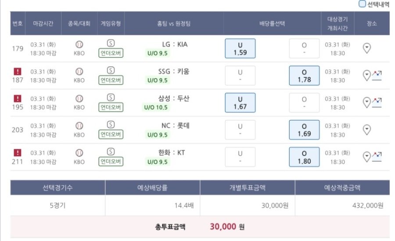View odds trend chart for 한화 vs KT
The width and height of the screenshot is (395, 241).
click(x=377, y=156)
